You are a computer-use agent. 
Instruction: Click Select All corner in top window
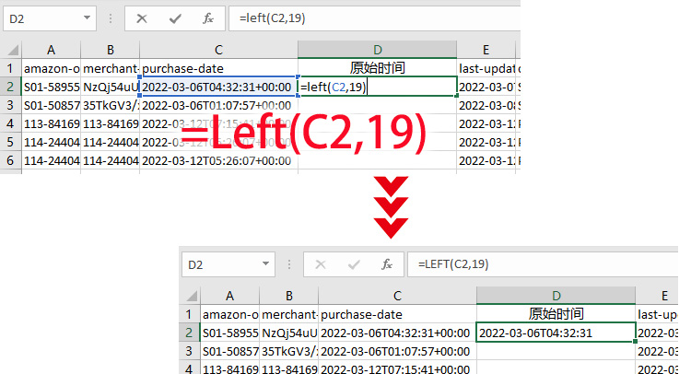[x=13, y=50]
